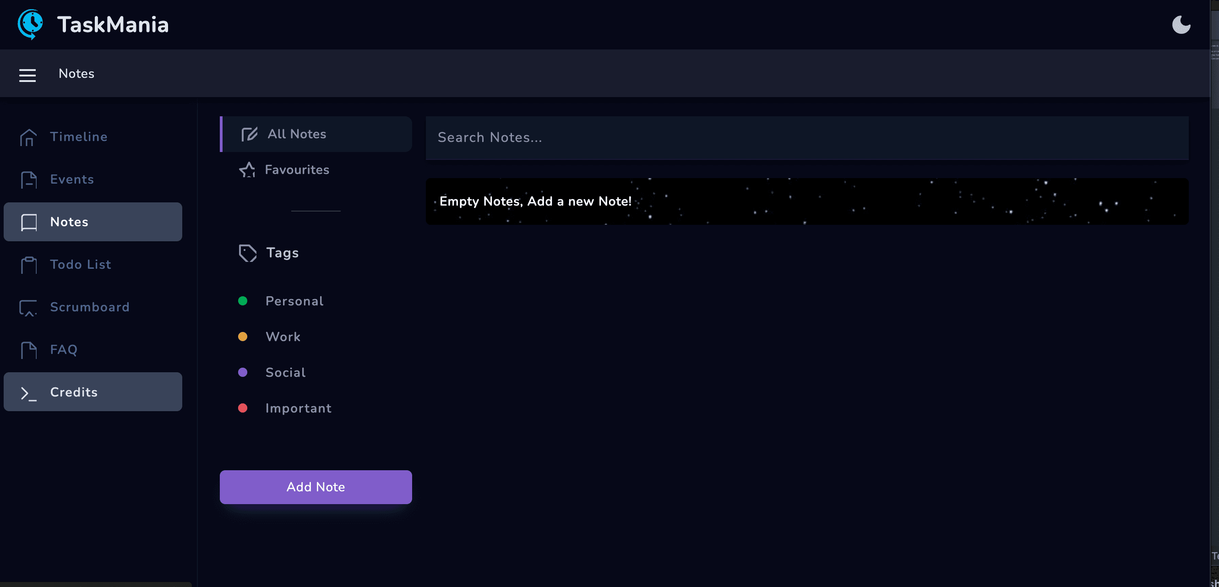Click the TaskMania title text
Image resolution: width=1219 pixels, height=587 pixels.
(x=113, y=25)
